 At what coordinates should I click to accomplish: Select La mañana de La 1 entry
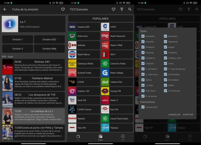click(33, 116)
